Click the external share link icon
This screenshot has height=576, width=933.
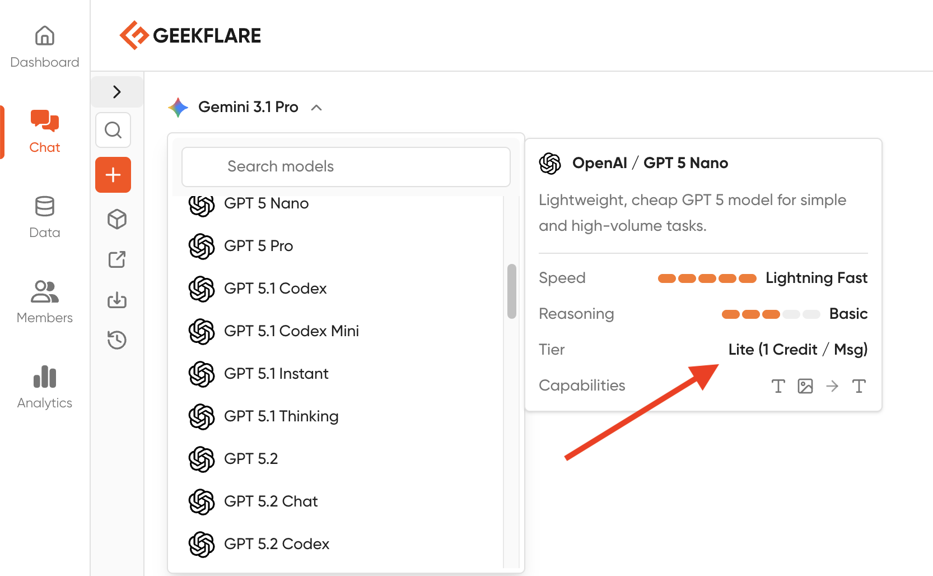117,259
